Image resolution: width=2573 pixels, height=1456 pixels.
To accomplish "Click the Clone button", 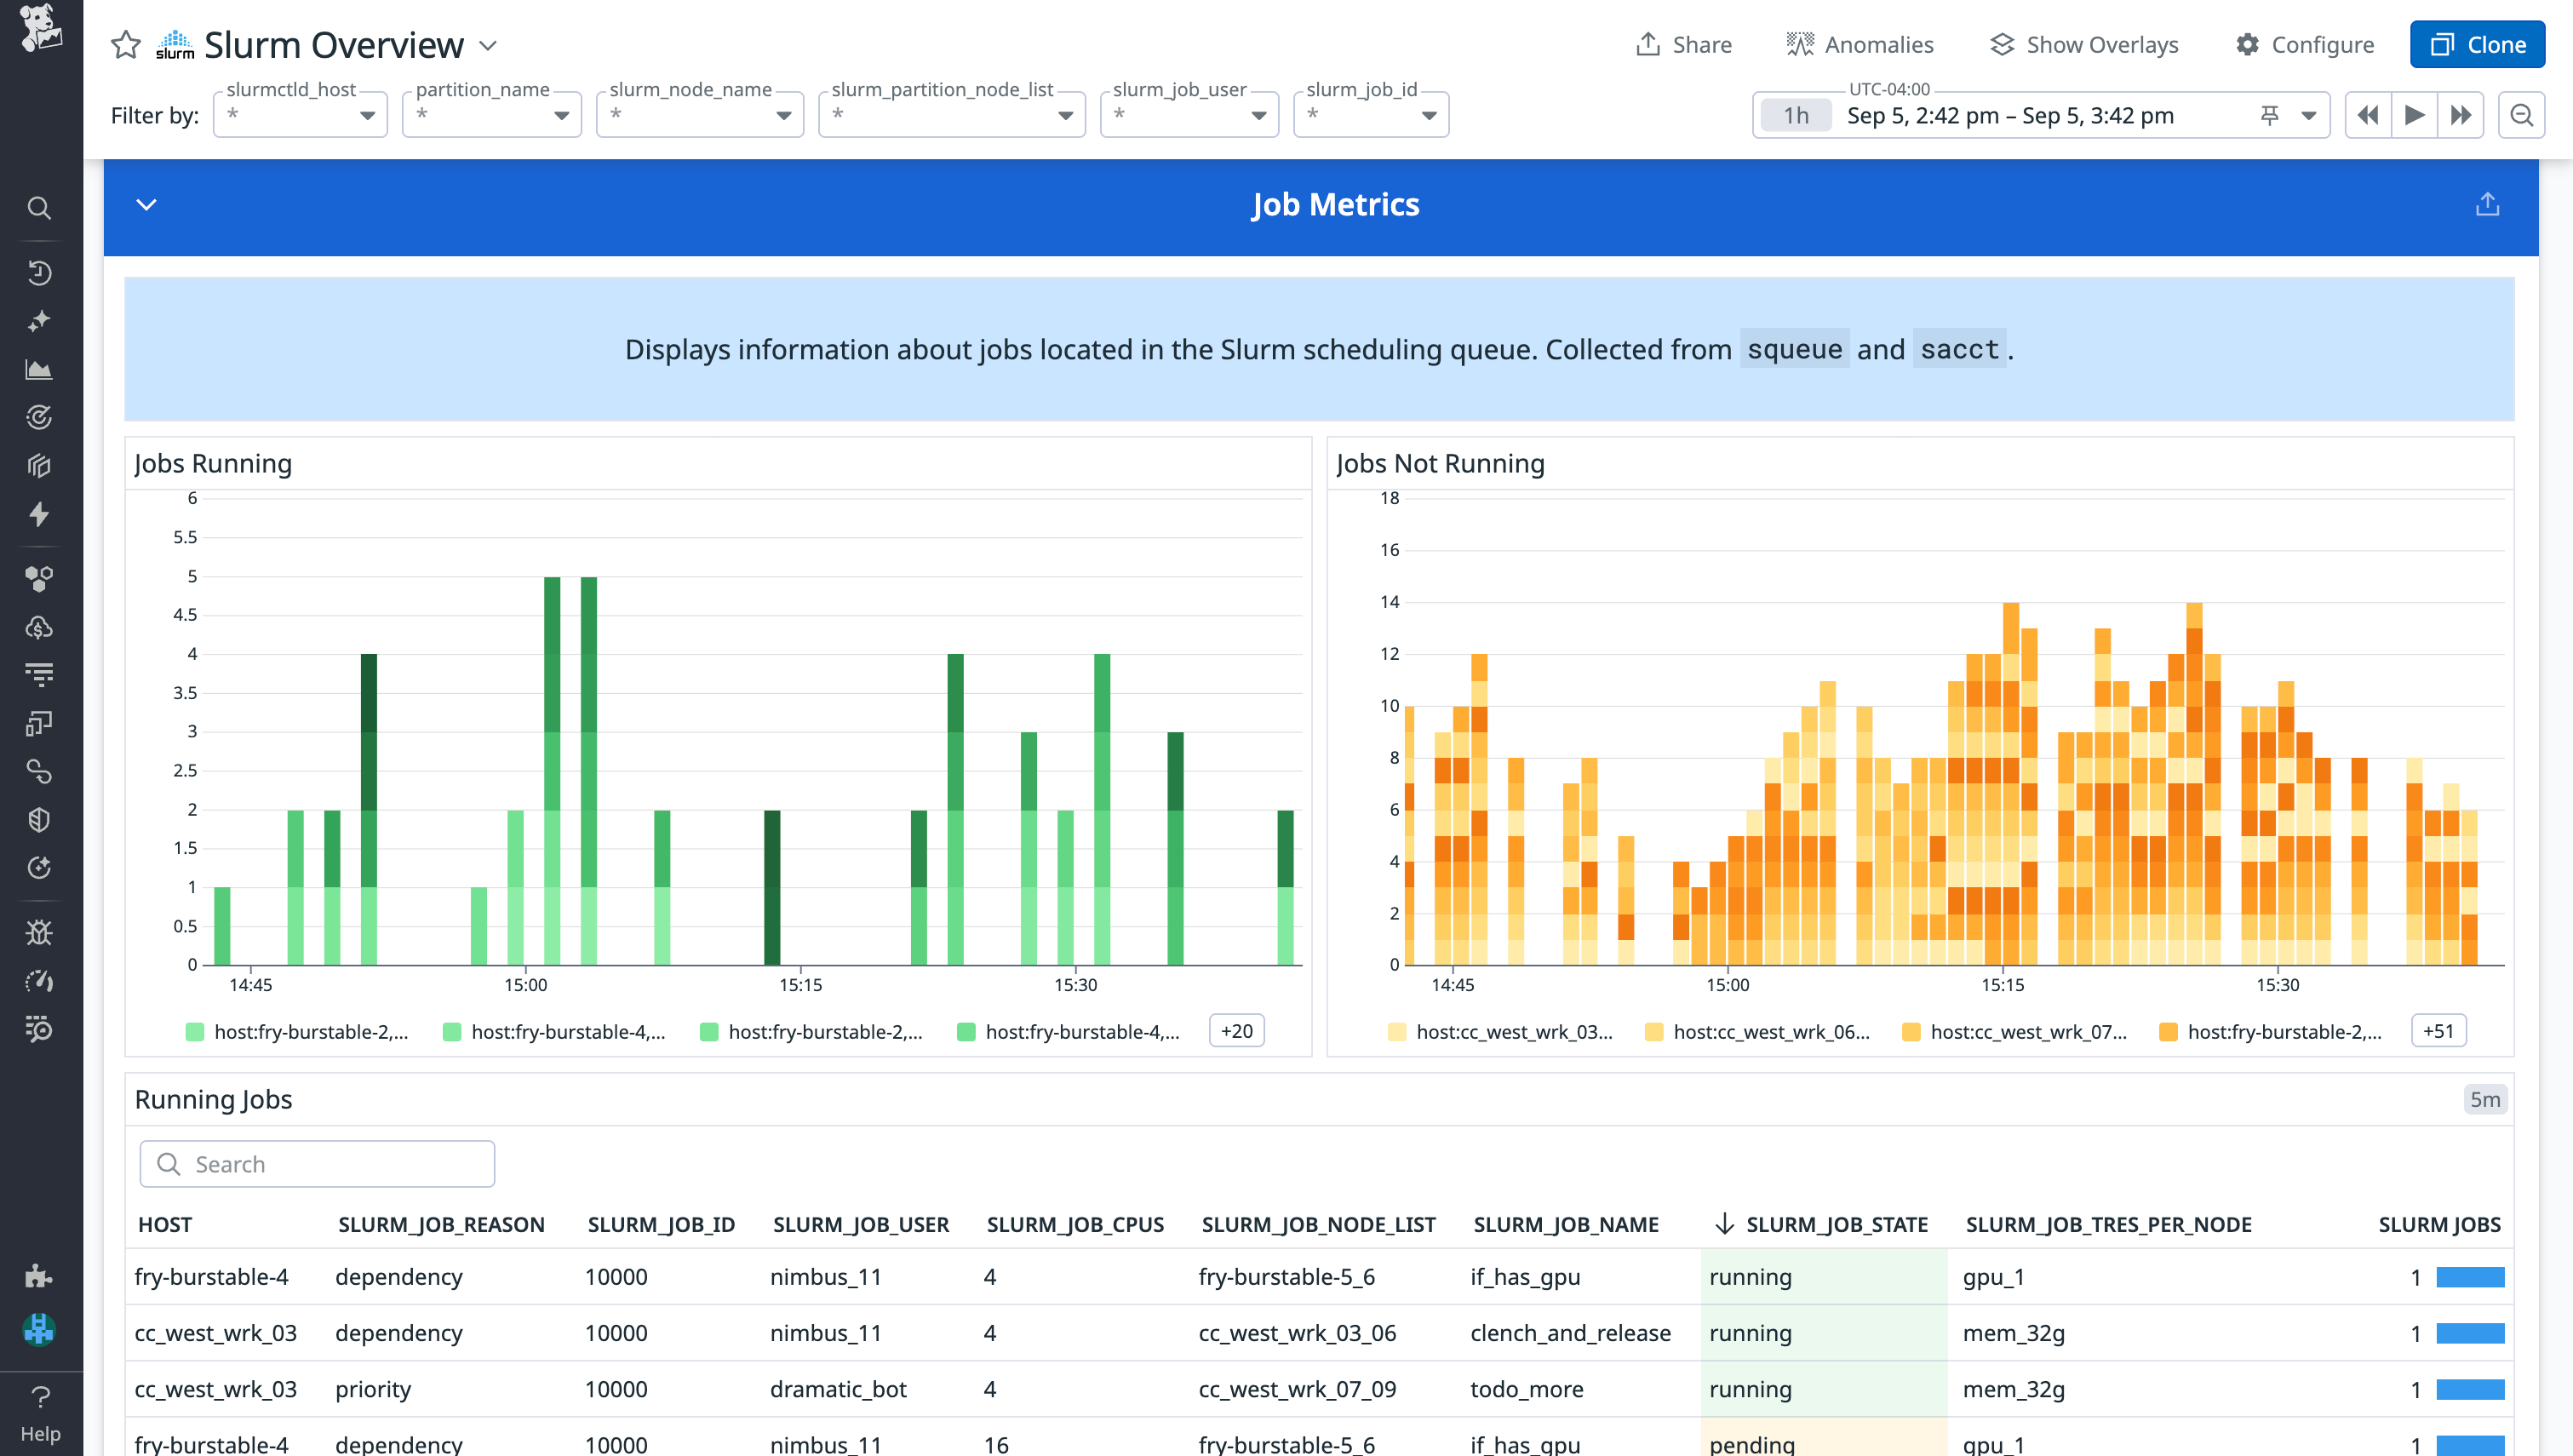I will (x=2477, y=45).
